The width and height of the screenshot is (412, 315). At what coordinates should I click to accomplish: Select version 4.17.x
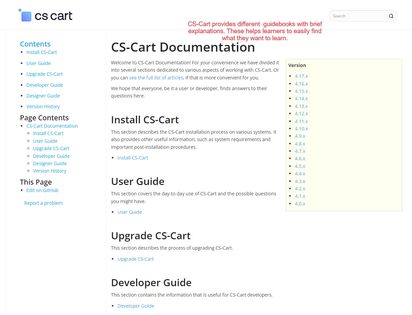(x=301, y=76)
